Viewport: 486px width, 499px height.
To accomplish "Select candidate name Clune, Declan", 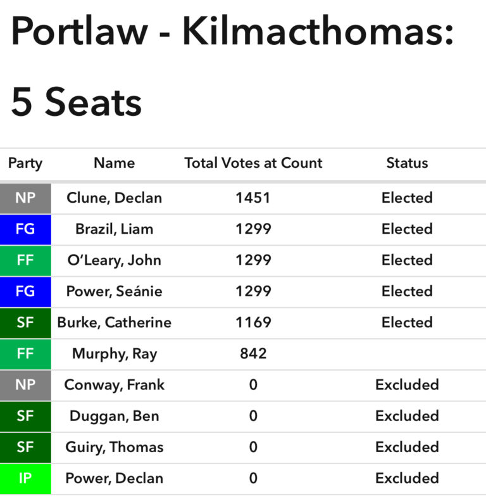I will 114,198.
